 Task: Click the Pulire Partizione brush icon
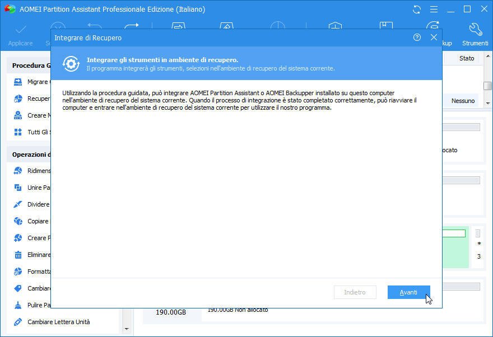[18, 305]
